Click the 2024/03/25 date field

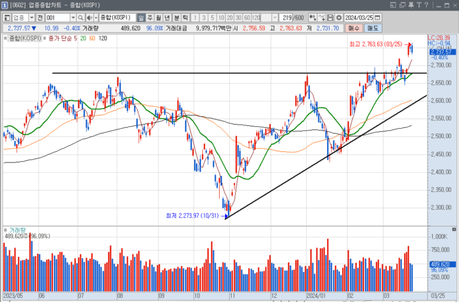(359, 18)
